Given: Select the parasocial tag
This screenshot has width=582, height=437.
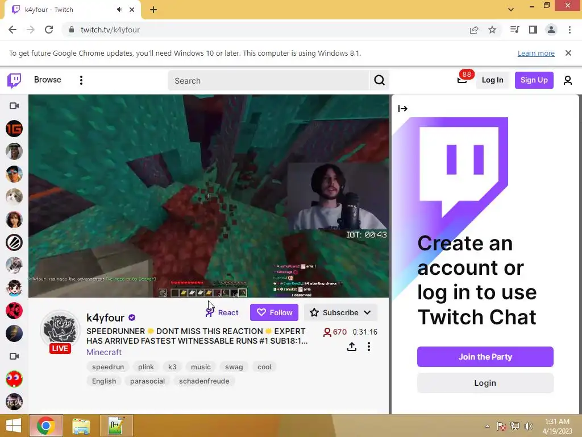Looking at the screenshot, I should pos(147,381).
